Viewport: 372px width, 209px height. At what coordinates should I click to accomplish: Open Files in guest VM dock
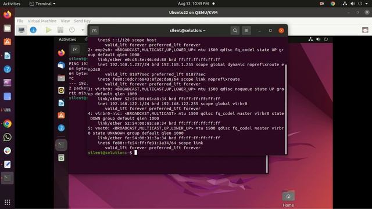(61, 78)
